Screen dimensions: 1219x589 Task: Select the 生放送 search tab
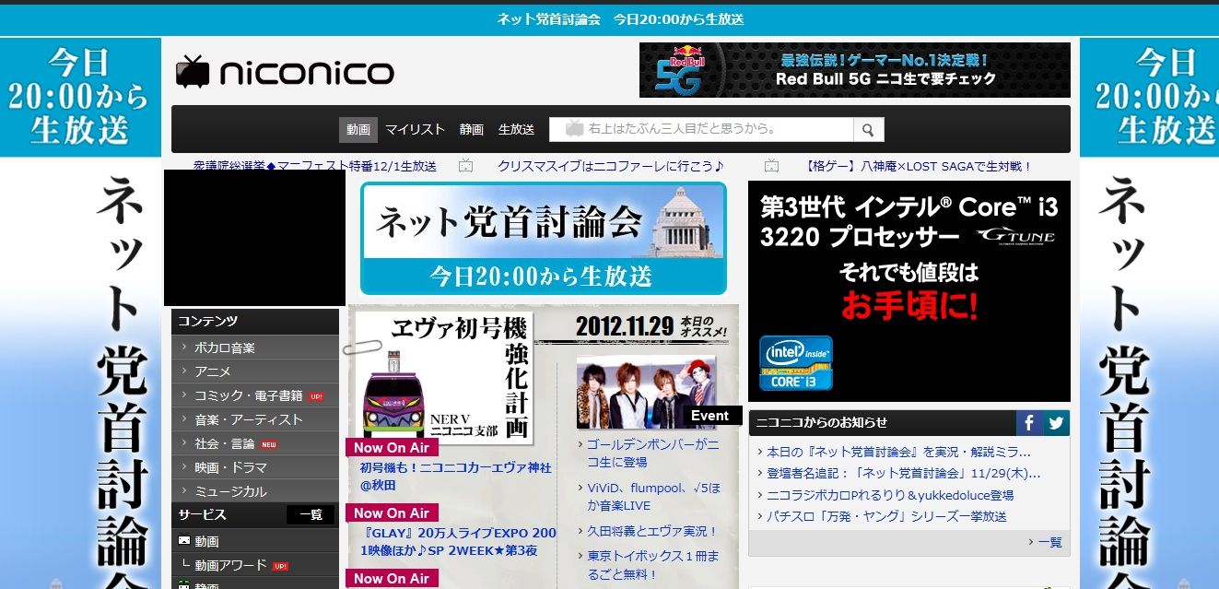pyautogui.click(x=516, y=129)
